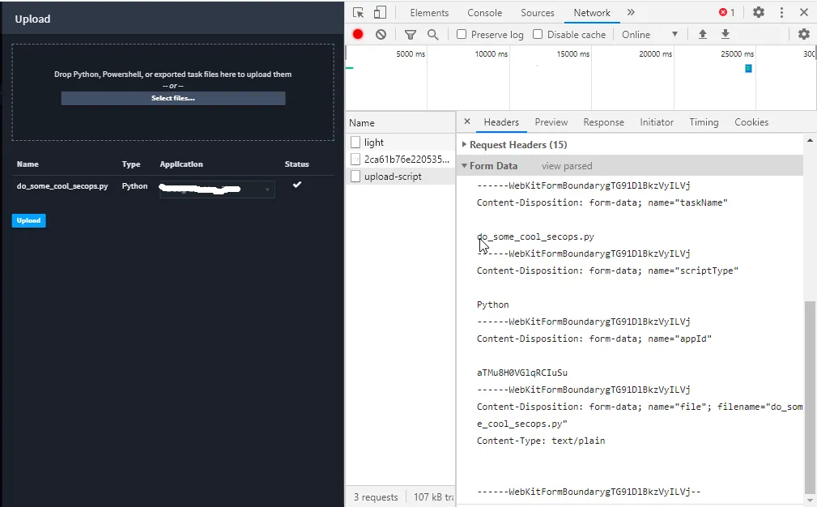Import HAR file with upload arrow icon
The width and height of the screenshot is (817, 507).
[x=702, y=34]
